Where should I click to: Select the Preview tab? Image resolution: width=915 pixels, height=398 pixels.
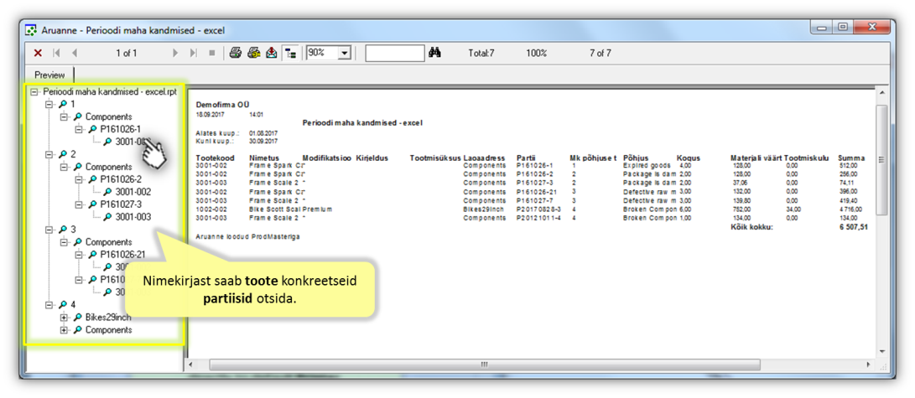pyautogui.click(x=49, y=75)
